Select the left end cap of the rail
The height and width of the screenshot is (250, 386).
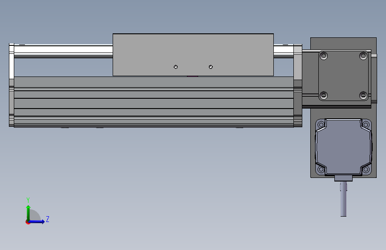(x=12, y=85)
